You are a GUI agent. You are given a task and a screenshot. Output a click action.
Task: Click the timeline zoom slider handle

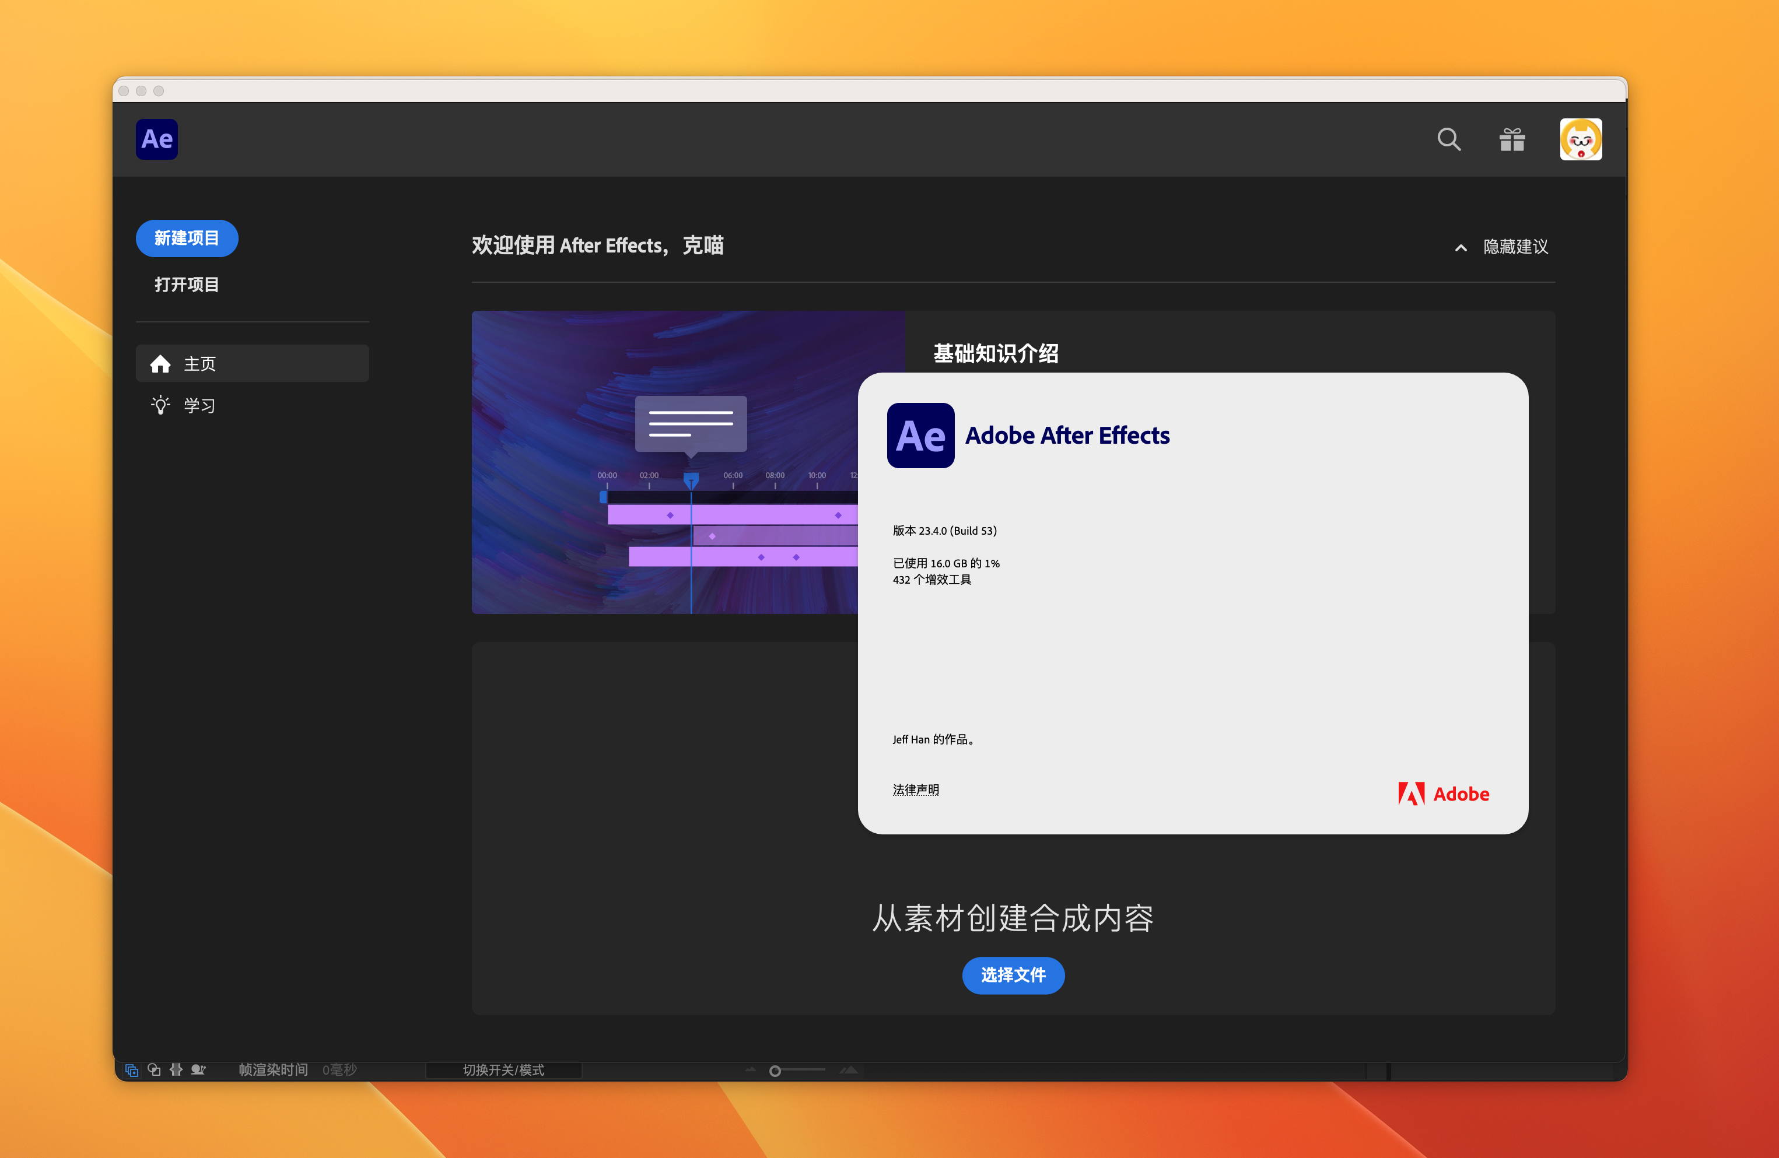tap(775, 1071)
